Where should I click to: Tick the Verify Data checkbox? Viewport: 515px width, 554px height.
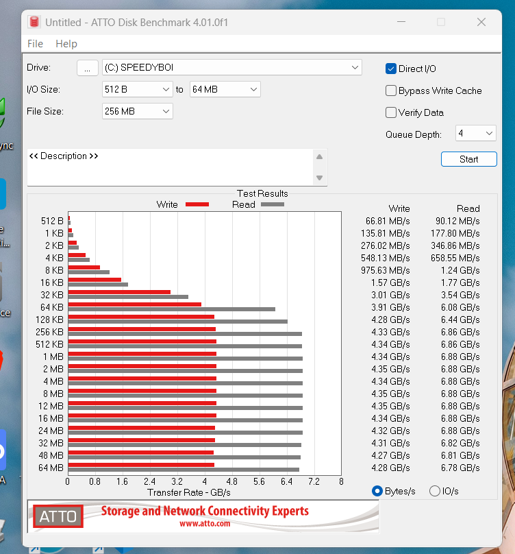coord(391,112)
